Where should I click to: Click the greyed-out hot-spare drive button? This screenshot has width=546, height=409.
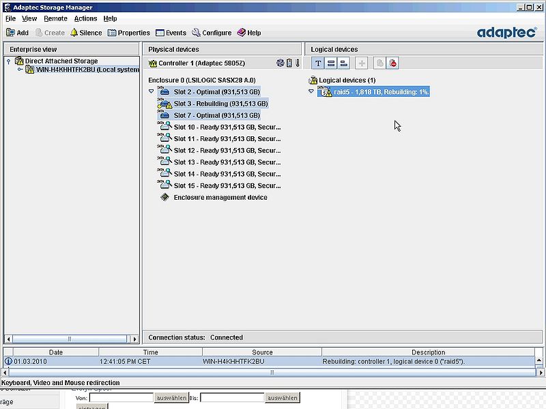[379, 63]
